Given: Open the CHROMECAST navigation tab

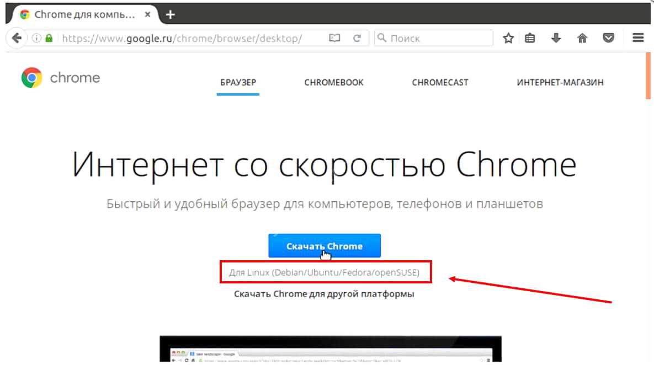Looking at the screenshot, I should (440, 83).
